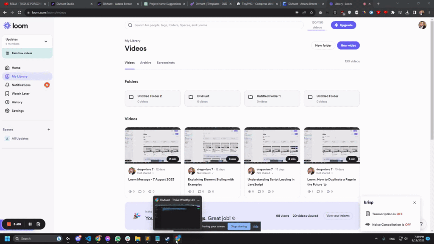
Task: Open Loom Message 7 August 2023 thumbnail
Action: 153,146
